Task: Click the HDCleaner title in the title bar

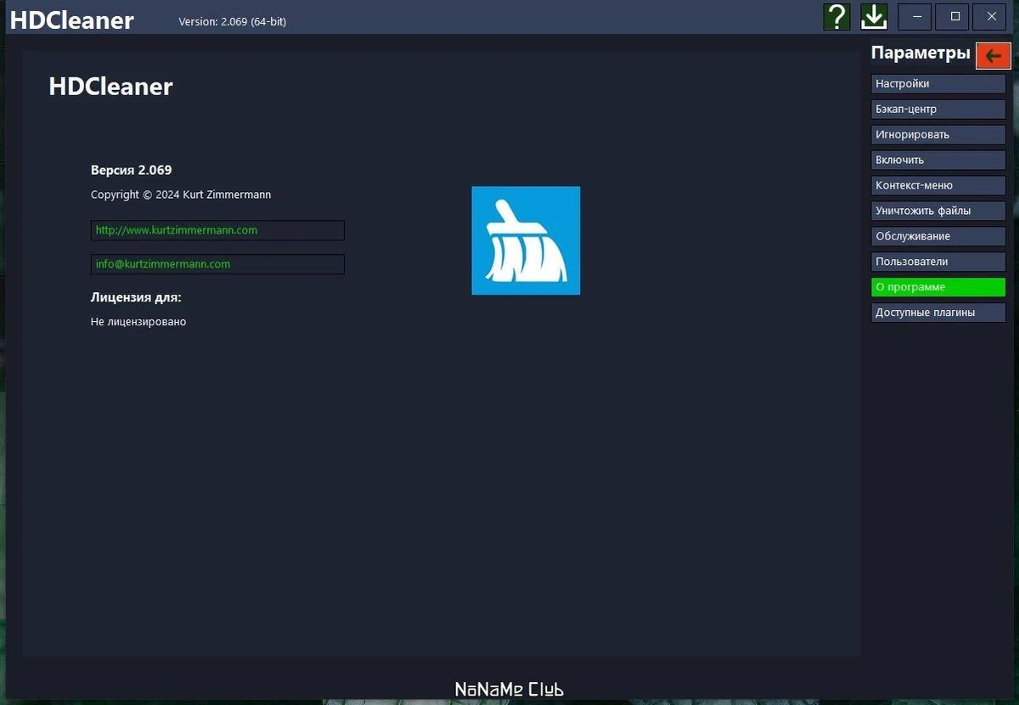Action: (x=72, y=20)
